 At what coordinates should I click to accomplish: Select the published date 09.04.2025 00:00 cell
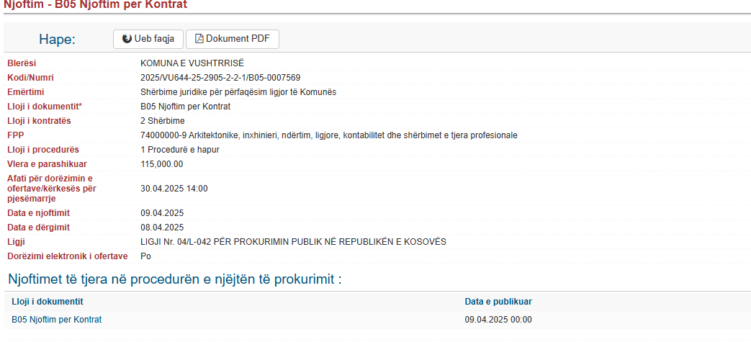498,320
